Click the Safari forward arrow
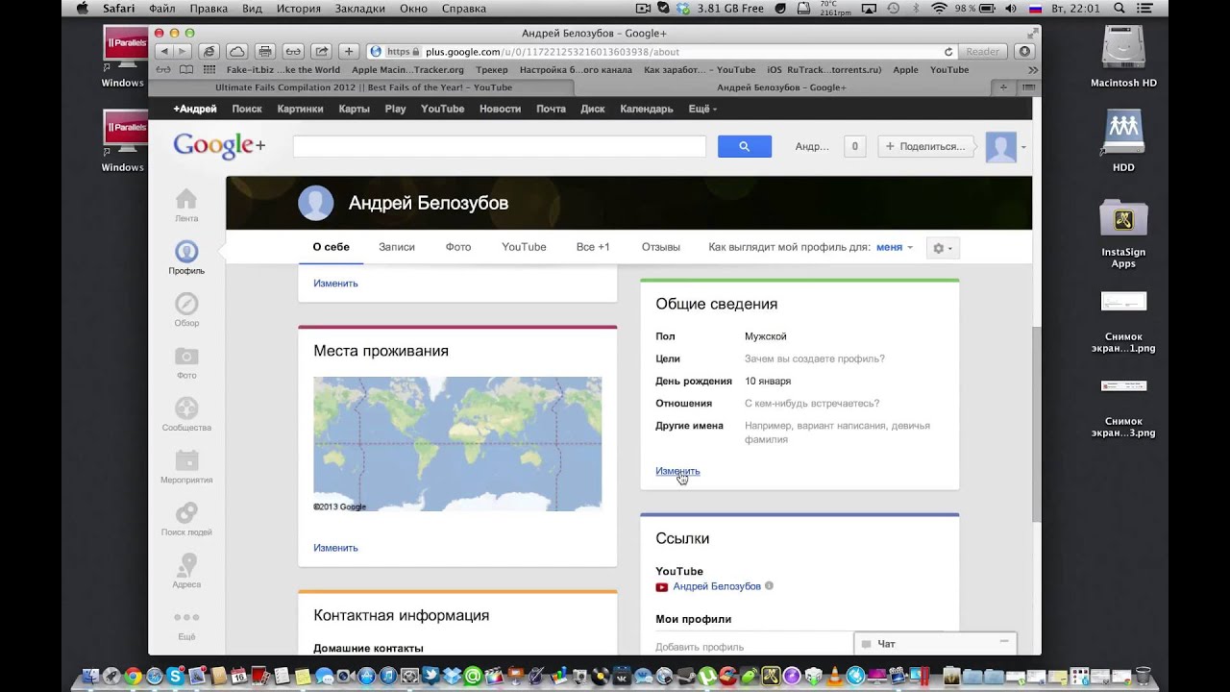The height and width of the screenshot is (692, 1230). [183, 52]
